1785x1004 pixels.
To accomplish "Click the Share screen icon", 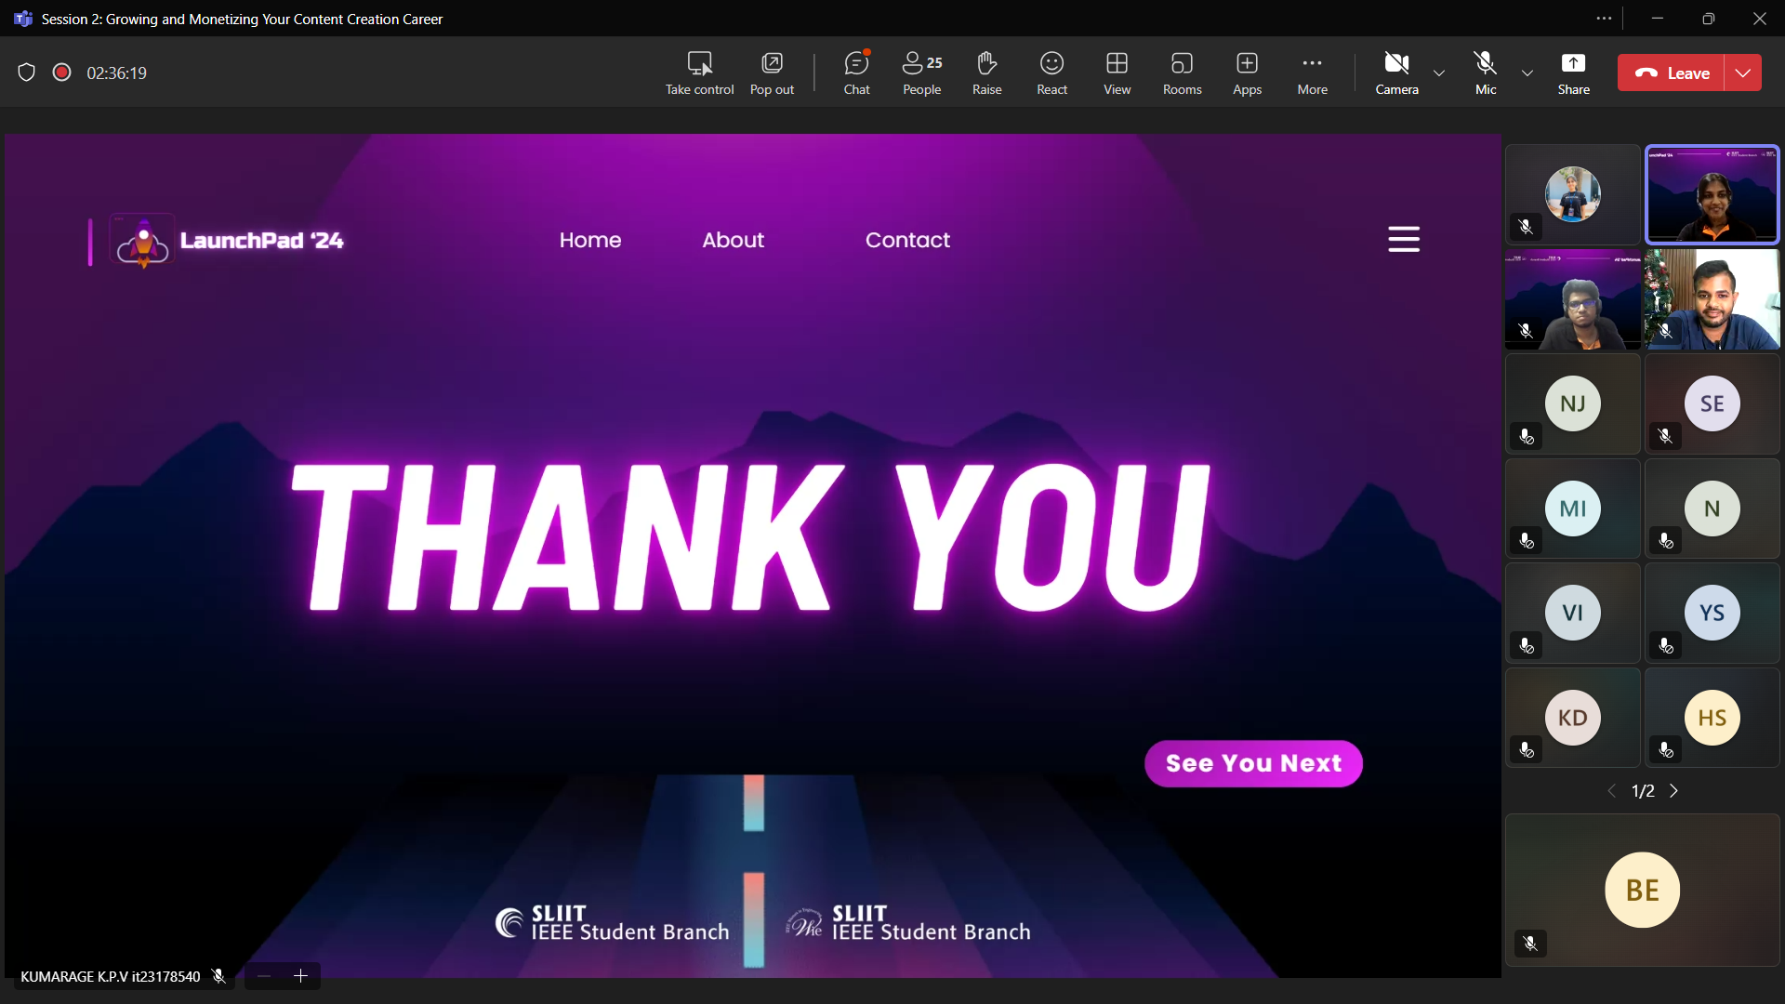I will click(1573, 73).
